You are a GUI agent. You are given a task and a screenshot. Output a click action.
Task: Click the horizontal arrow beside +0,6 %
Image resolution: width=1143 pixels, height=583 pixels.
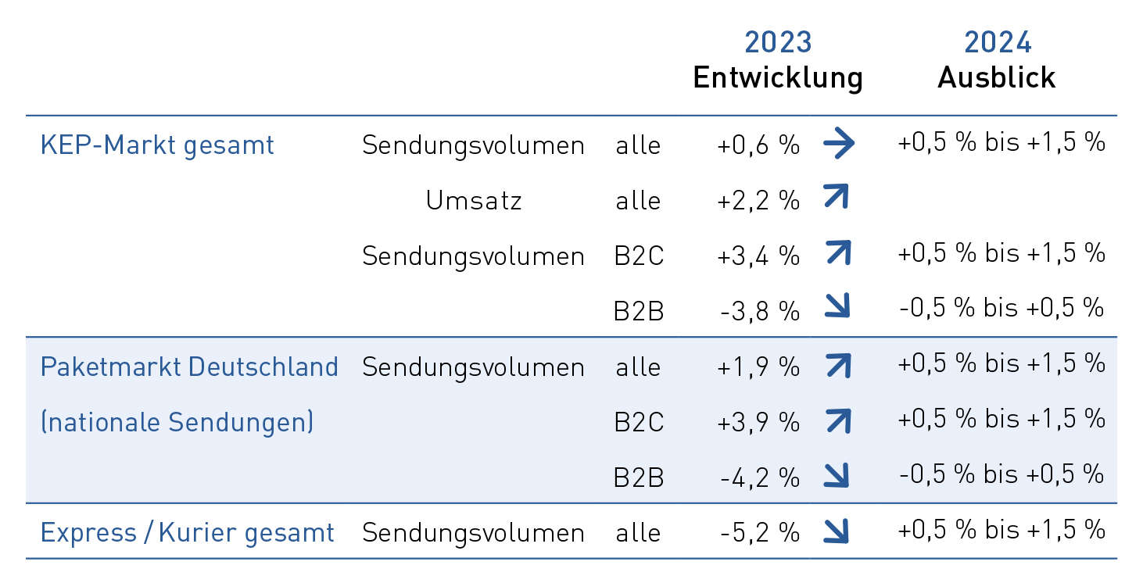839,144
